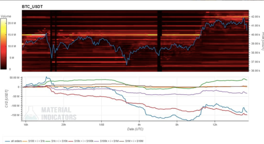
Task: Click the 20h tick on date axis
Action: [64, 125]
